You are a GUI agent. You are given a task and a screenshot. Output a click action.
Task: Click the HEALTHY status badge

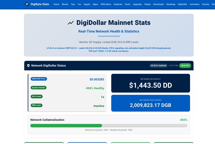(x=185, y=66)
